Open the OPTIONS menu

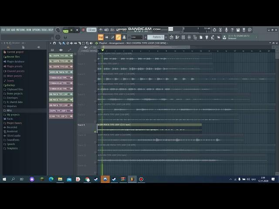click(x=36, y=30)
